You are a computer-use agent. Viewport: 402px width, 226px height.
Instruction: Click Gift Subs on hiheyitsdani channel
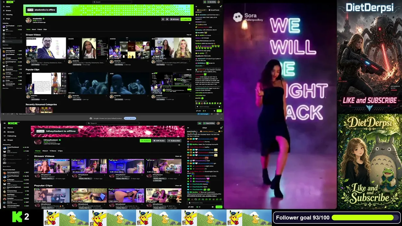pos(159,141)
